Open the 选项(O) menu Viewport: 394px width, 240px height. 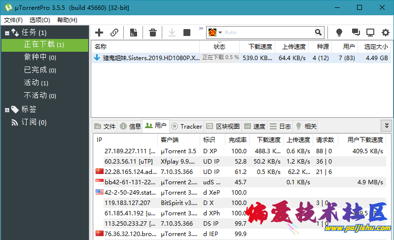39,20
